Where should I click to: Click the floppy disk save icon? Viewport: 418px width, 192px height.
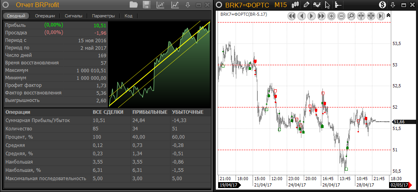coord(146,5)
